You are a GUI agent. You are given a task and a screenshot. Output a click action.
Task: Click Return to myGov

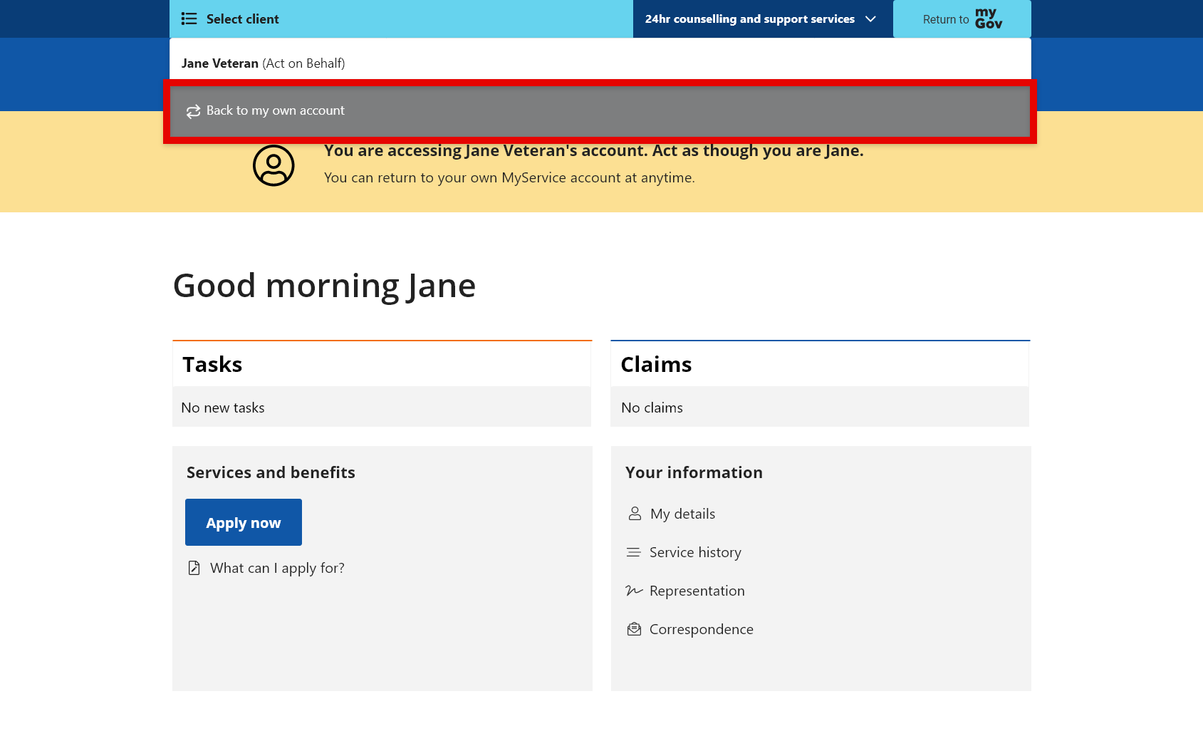[x=962, y=19]
